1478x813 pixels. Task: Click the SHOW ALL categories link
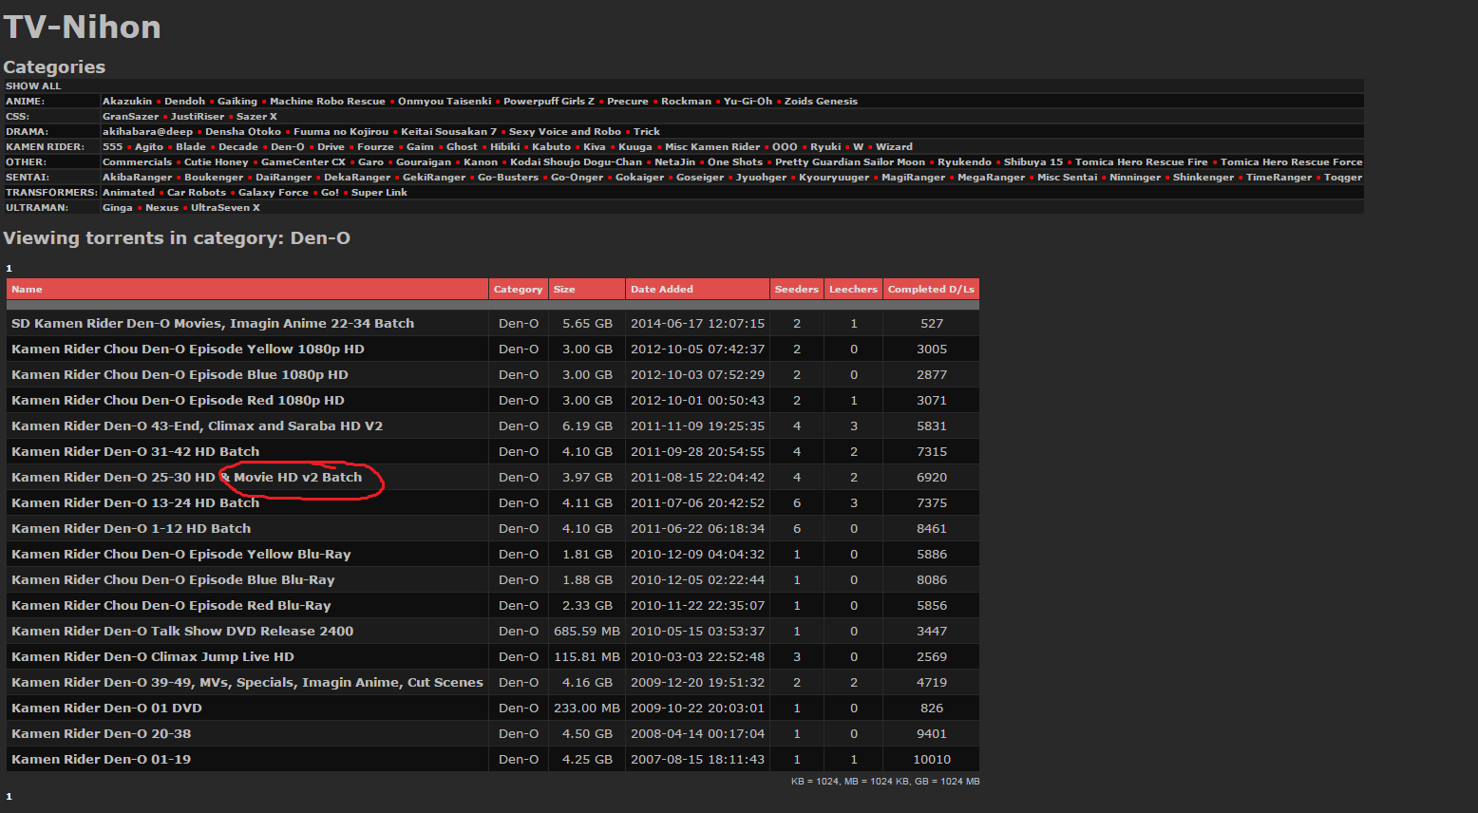(33, 86)
